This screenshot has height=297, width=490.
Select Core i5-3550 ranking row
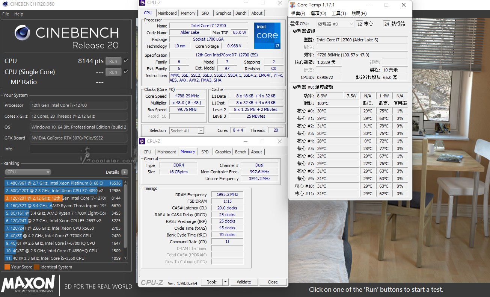click(x=63, y=258)
